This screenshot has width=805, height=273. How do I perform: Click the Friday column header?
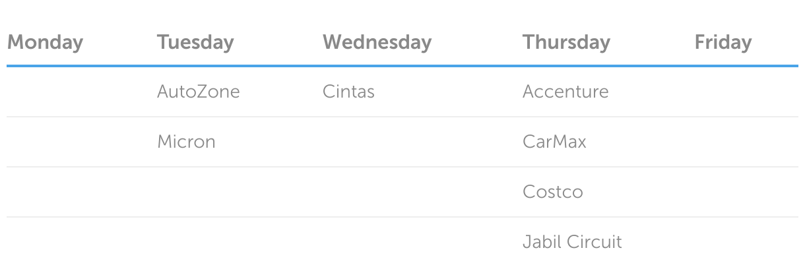click(723, 42)
